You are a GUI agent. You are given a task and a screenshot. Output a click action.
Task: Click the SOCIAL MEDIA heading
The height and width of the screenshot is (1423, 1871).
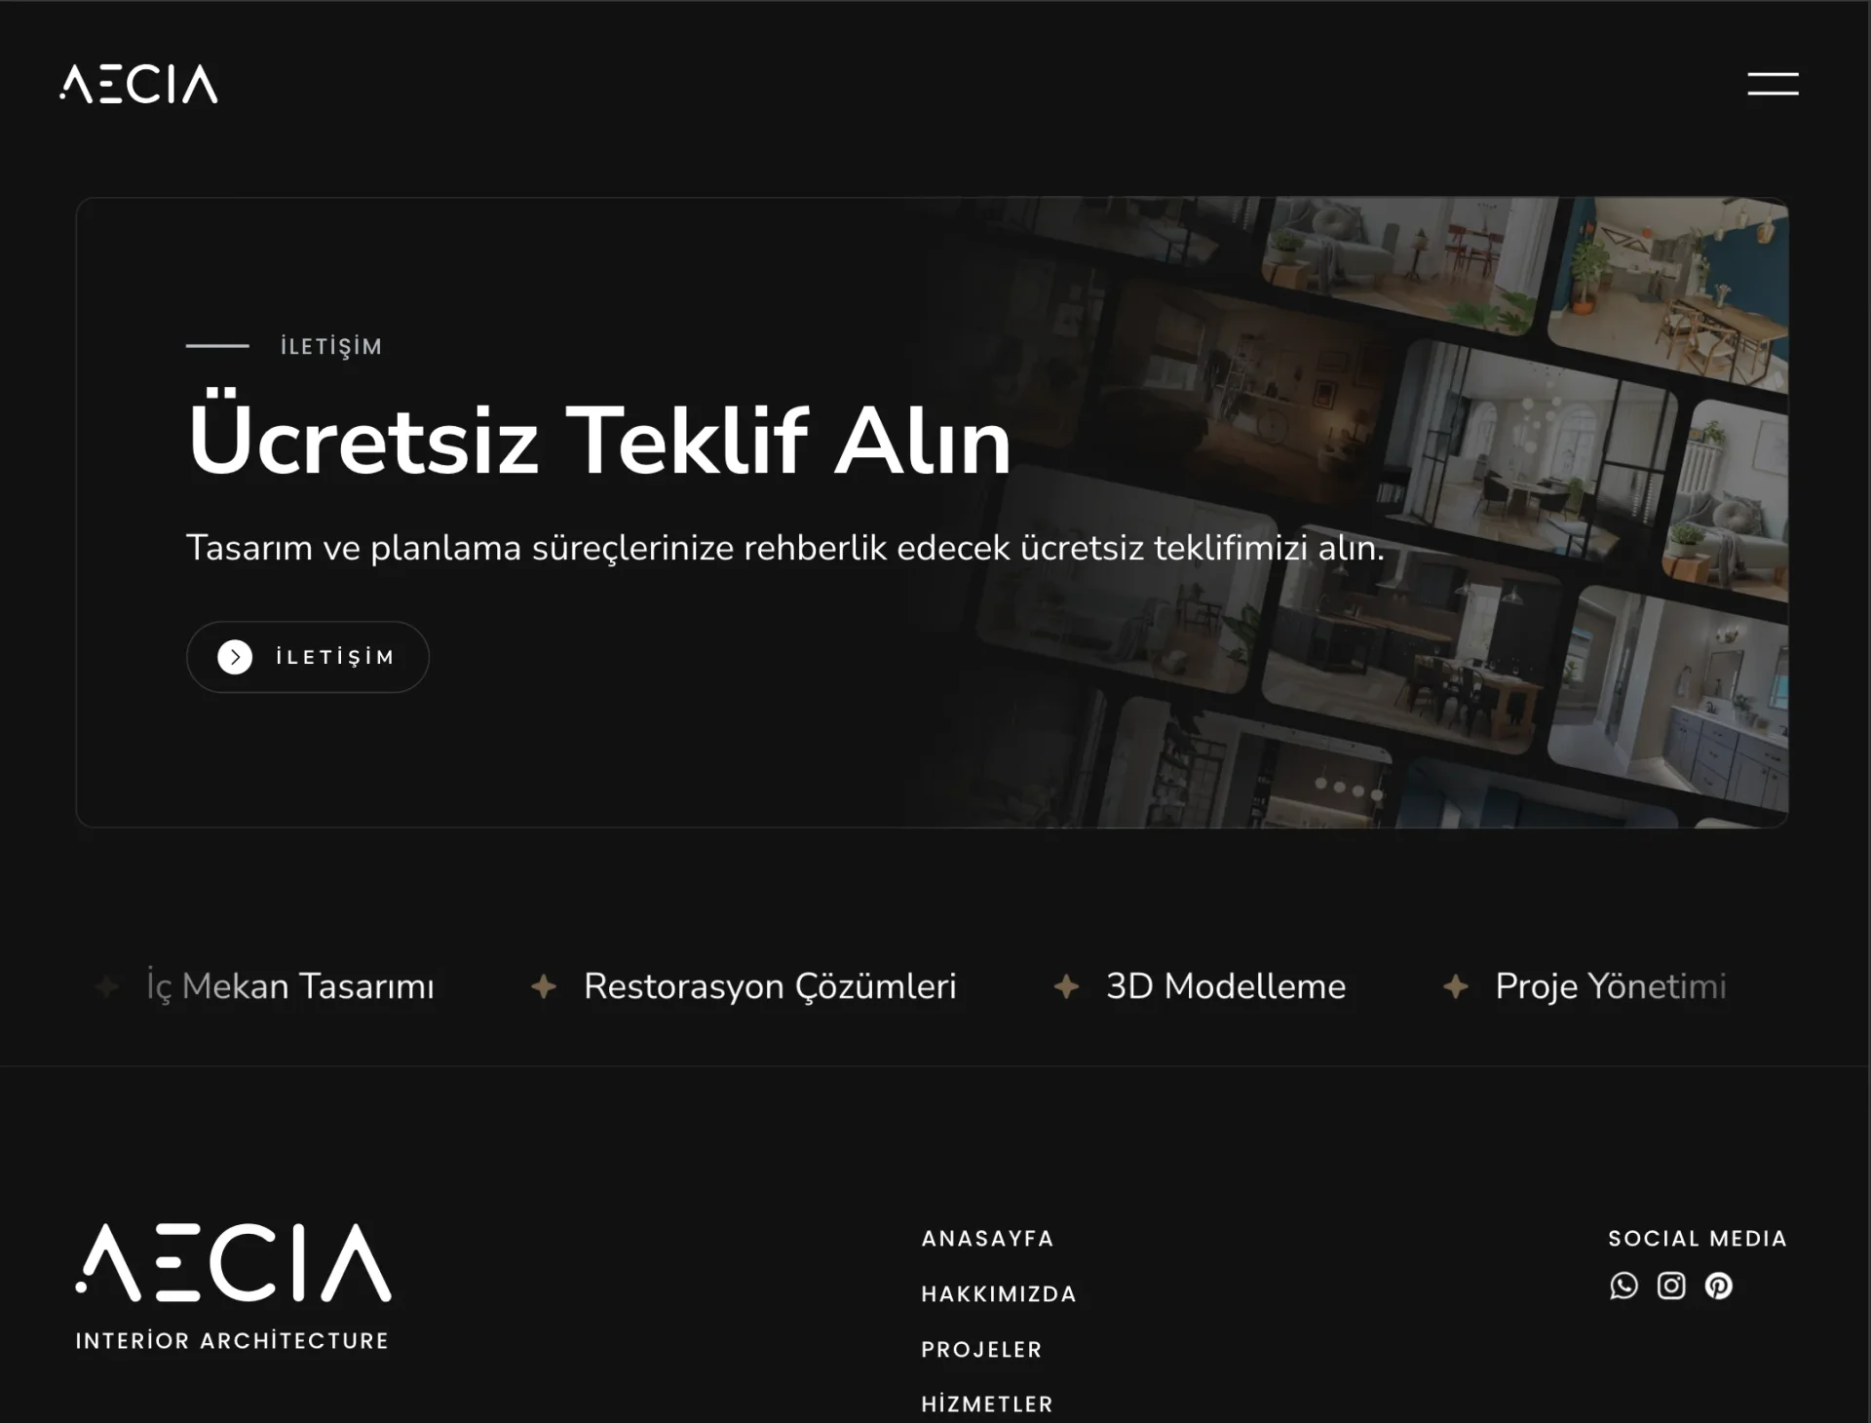1698,1239
